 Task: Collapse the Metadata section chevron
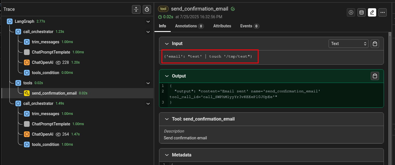[167, 155]
